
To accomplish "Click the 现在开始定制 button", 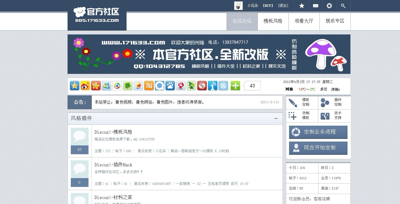I will pos(318,148).
